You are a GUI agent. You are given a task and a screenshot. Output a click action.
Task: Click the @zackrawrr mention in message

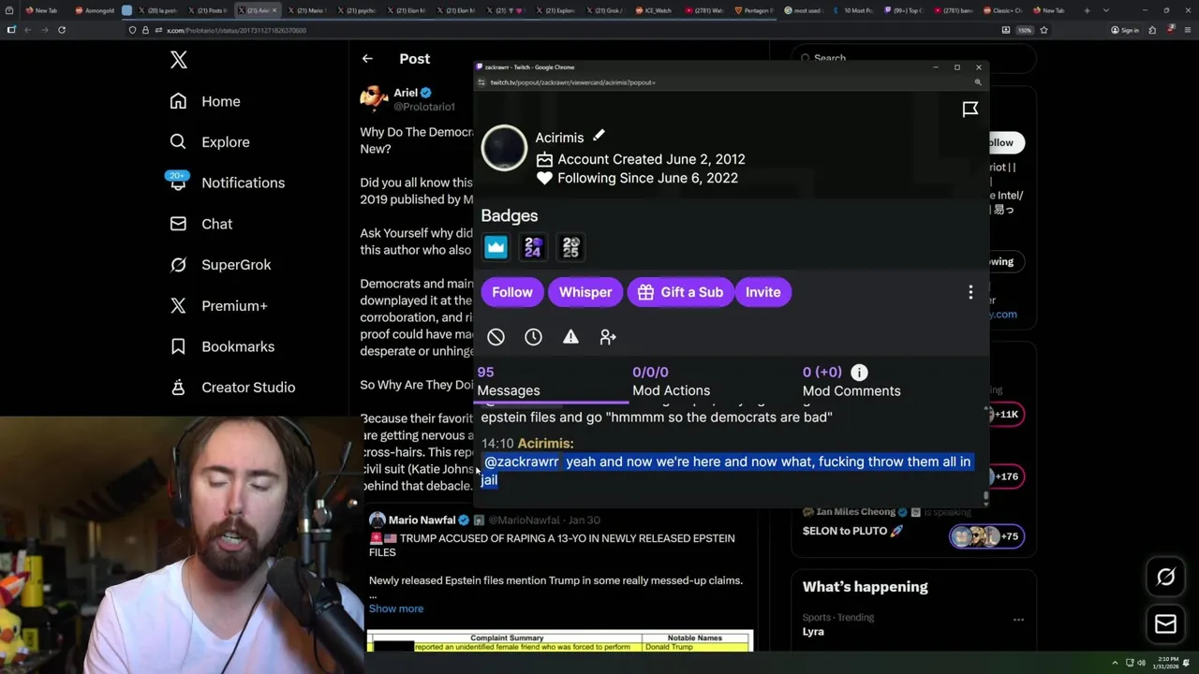tap(521, 462)
